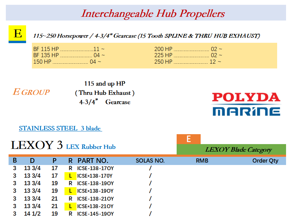Viewport: 296px width, 217px height.
Task: Click the 225 HP entry
Action: (188, 55)
